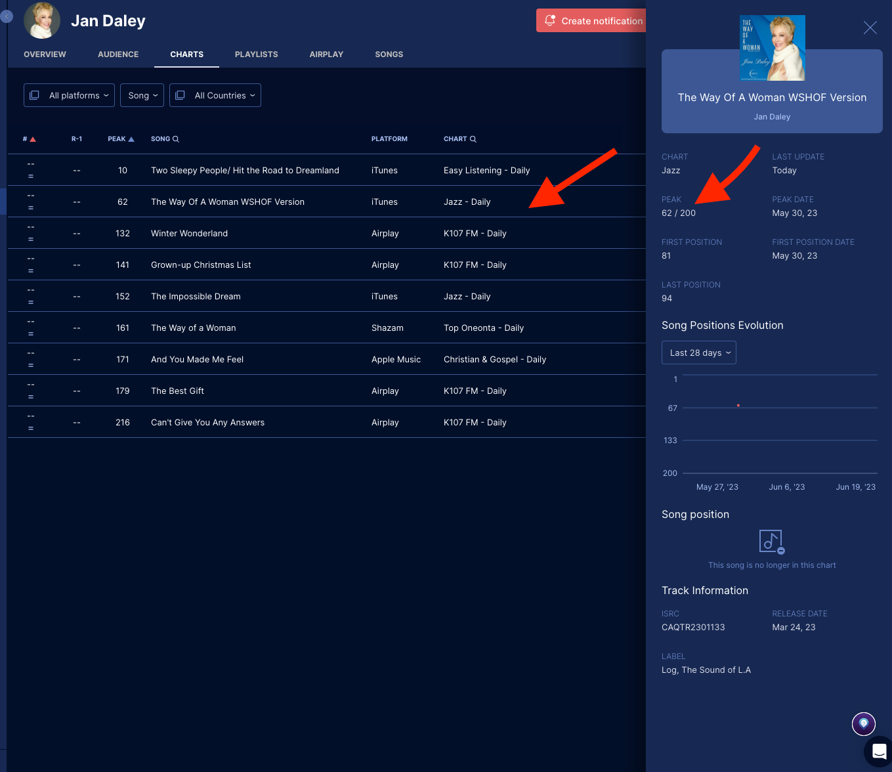The image size is (892, 772).
Task: Click the Jan Daley artist avatar
Action: 42,20
